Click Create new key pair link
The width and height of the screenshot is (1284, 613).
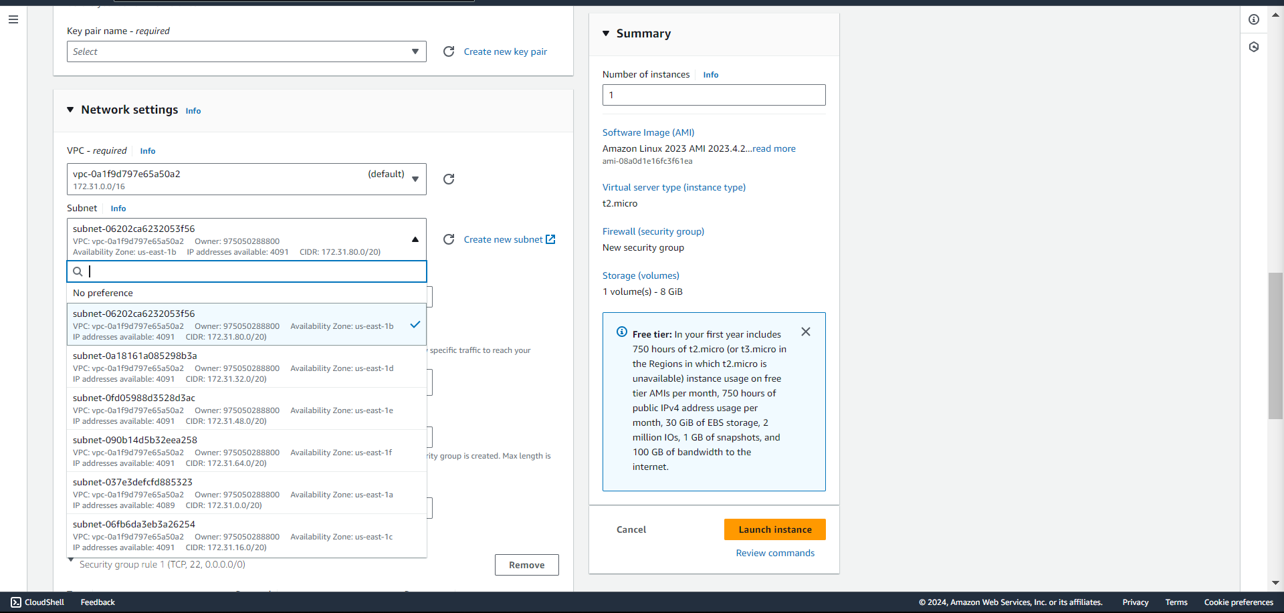tap(505, 51)
